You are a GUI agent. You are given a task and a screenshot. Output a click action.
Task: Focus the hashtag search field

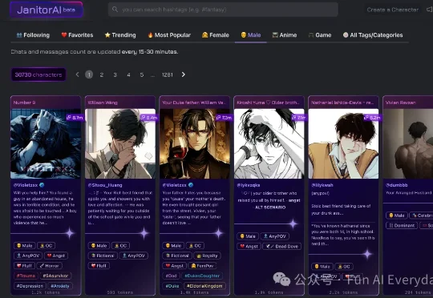(223, 10)
